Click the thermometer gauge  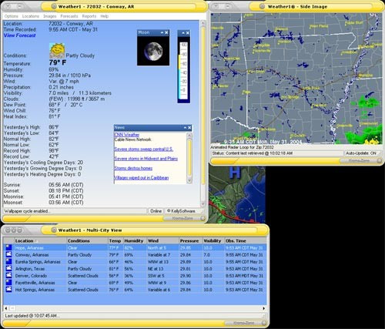click(x=184, y=69)
